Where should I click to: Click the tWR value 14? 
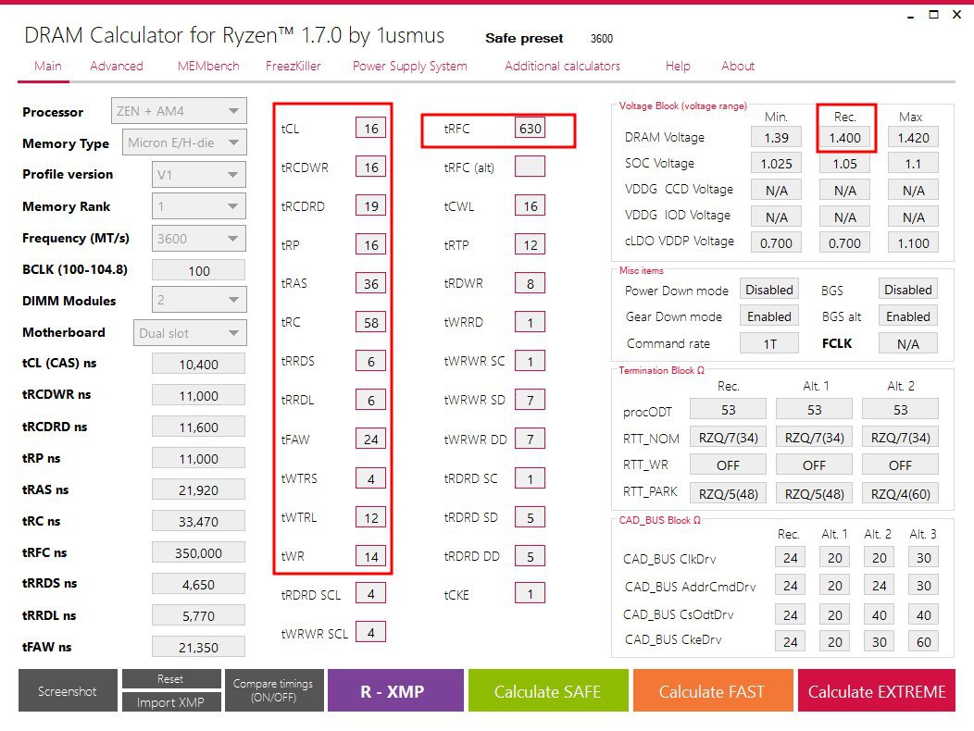click(x=371, y=556)
